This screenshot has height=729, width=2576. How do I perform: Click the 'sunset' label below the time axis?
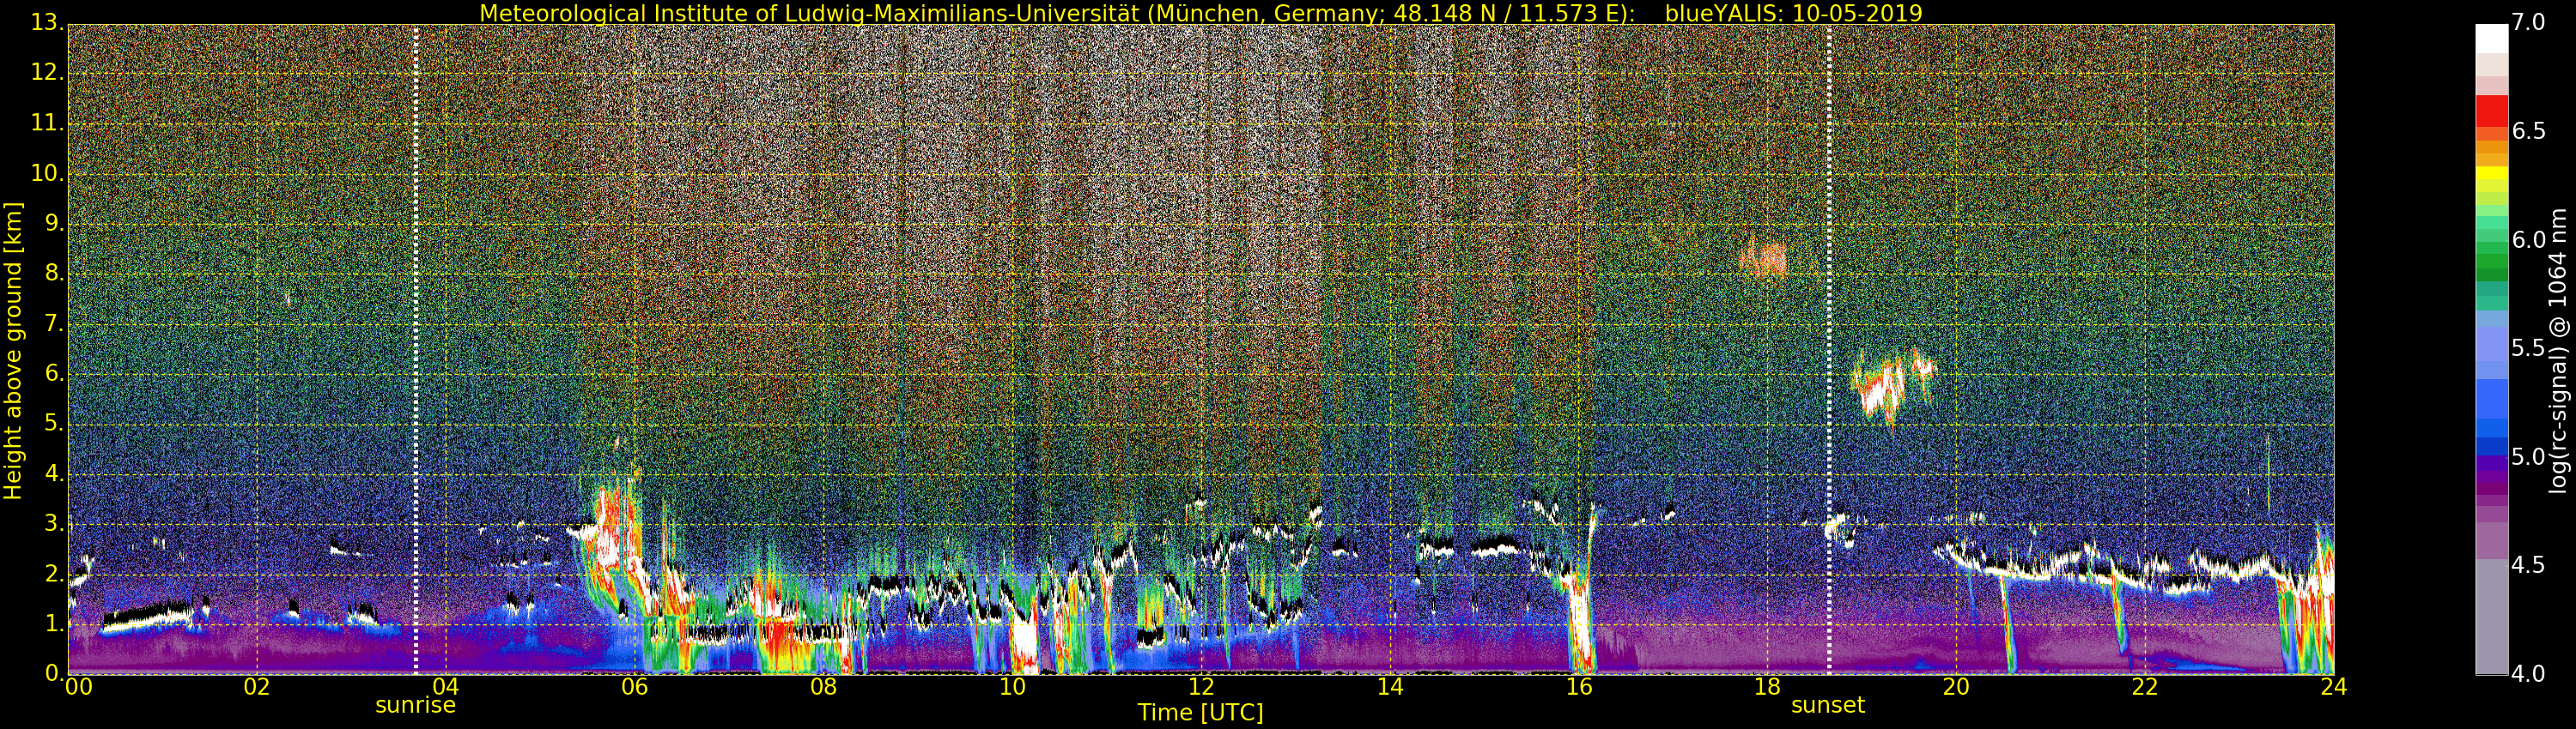[x=1828, y=705]
